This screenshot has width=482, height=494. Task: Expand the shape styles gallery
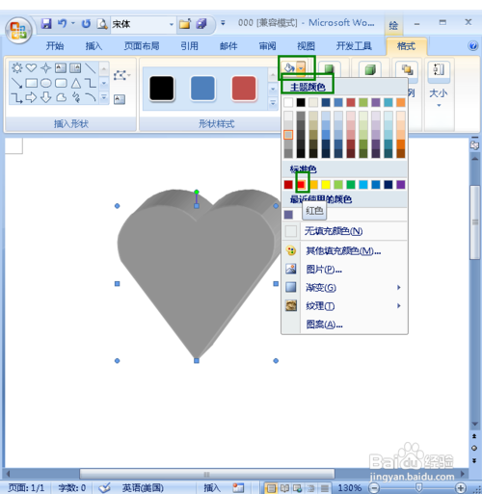pos(273,103)
